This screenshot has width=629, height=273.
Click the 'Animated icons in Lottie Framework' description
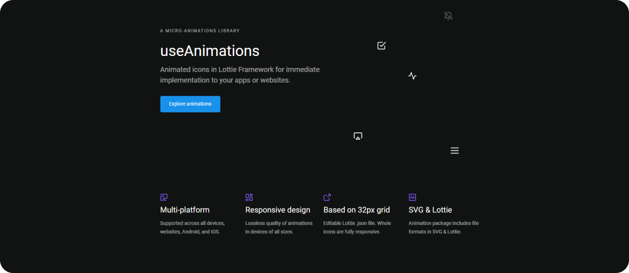coord(240,75)
